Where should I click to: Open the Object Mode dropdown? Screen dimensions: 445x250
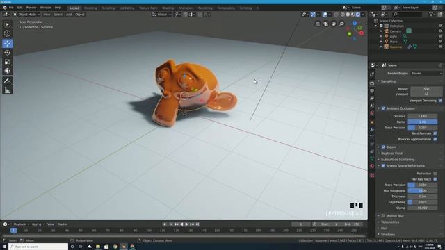pos(26,15)
